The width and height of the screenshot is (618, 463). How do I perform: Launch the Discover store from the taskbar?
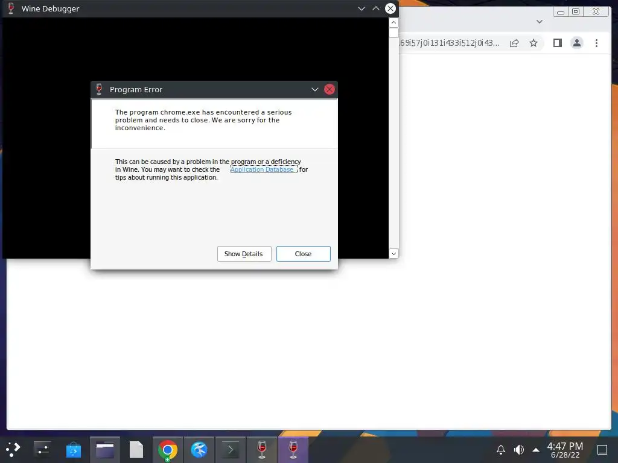[73, 450]
